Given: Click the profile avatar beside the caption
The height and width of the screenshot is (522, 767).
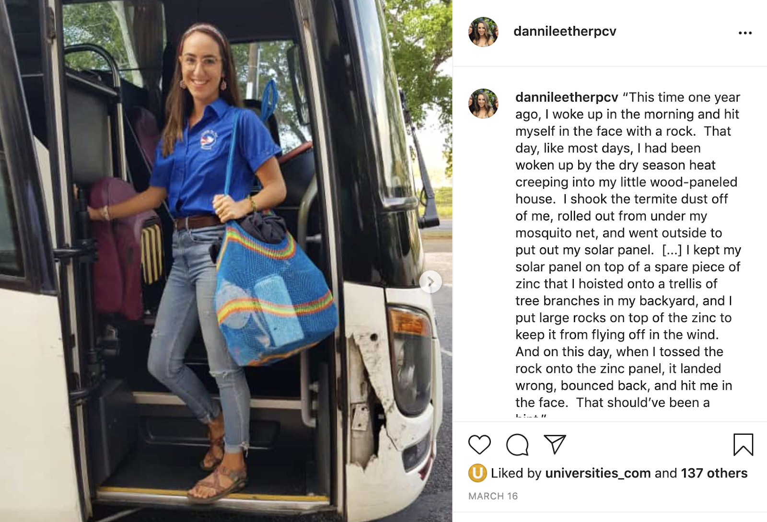Looking at the screenshot, I should 483,104.
